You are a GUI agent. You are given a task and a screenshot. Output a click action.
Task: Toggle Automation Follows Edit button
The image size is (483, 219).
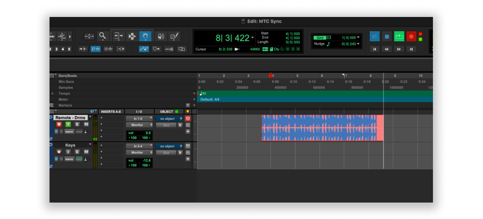[x=144, y=49]
